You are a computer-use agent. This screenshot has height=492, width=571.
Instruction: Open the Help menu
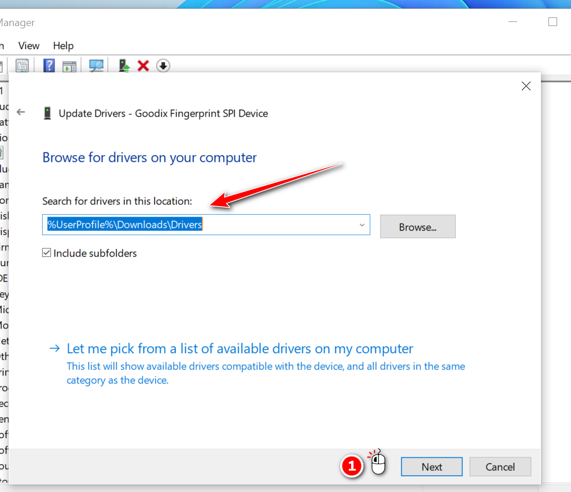pyautogui.click(x=63, y=46)
